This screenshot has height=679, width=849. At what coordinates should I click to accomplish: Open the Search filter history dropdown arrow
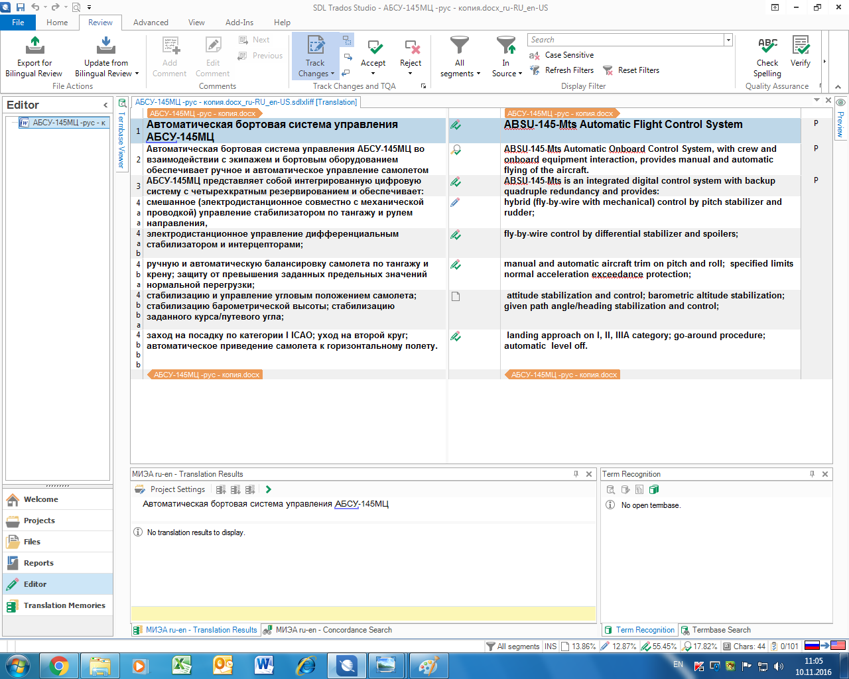click(x=728, y=40)
